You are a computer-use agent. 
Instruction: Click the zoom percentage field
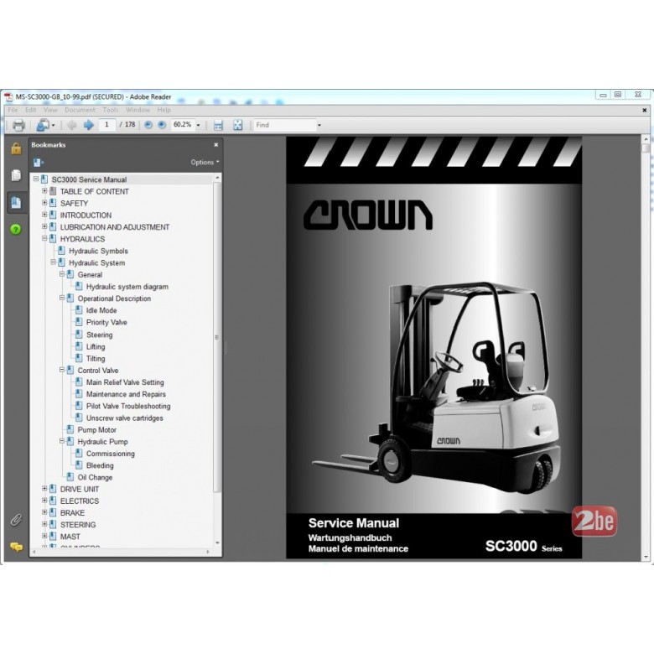click(183, 125)
